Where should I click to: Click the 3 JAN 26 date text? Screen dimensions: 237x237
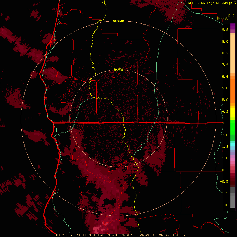coord(161,235)
